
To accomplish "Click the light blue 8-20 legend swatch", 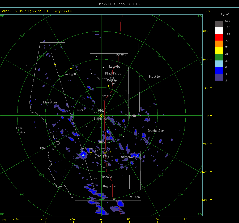I will click(219, 64).
